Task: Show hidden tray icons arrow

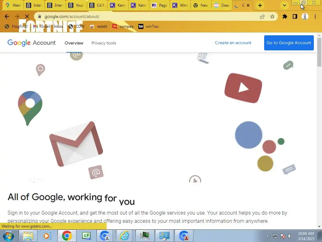Action: point(267,236)
